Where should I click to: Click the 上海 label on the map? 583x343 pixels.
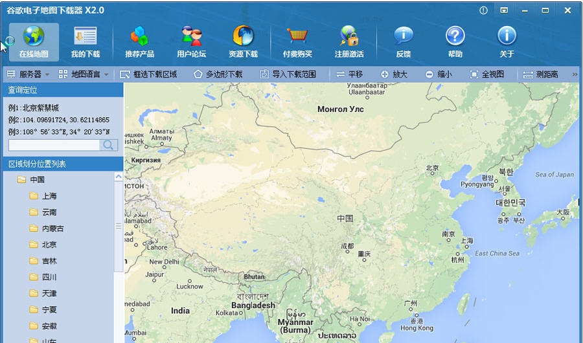click(x=467, y=241)
